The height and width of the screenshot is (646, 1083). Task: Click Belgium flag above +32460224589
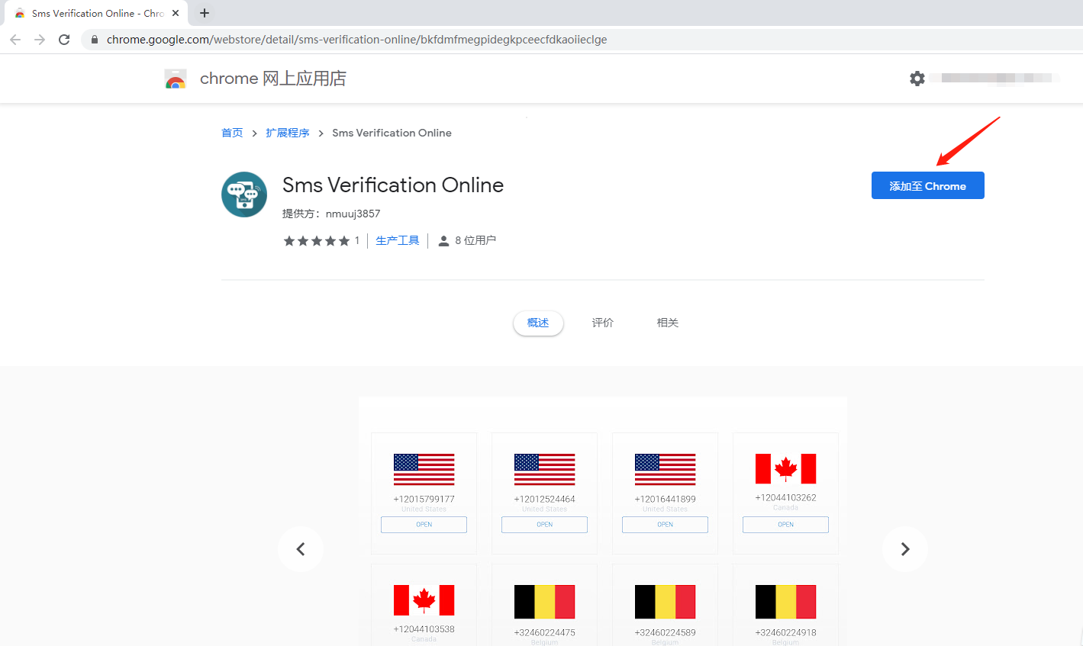(666, 602)
